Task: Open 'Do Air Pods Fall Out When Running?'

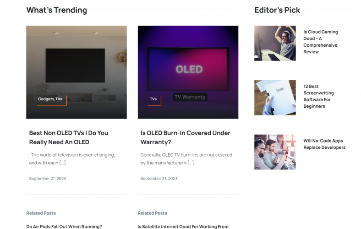Action: (64, 226)
